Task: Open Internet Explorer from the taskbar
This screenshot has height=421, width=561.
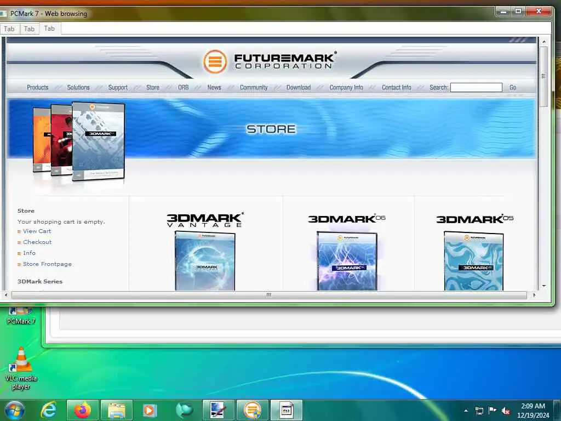Action: coord(48,410)
